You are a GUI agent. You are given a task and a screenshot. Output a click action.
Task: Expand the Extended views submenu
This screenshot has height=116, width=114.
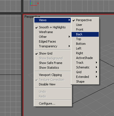[x=85, y=77]
